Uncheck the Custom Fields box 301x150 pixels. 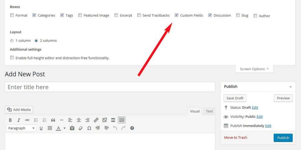coord(176,15)
